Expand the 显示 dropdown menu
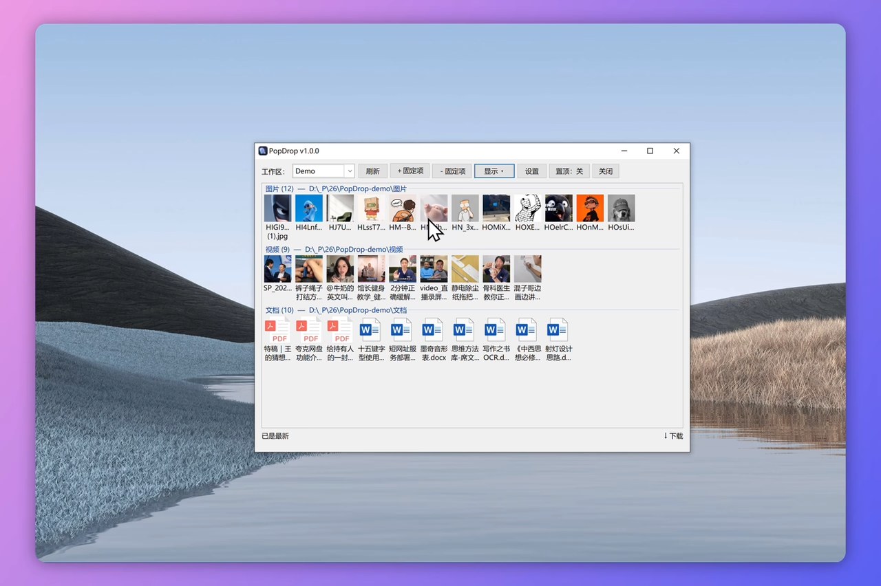881x586 pixels. pos(494,171)
